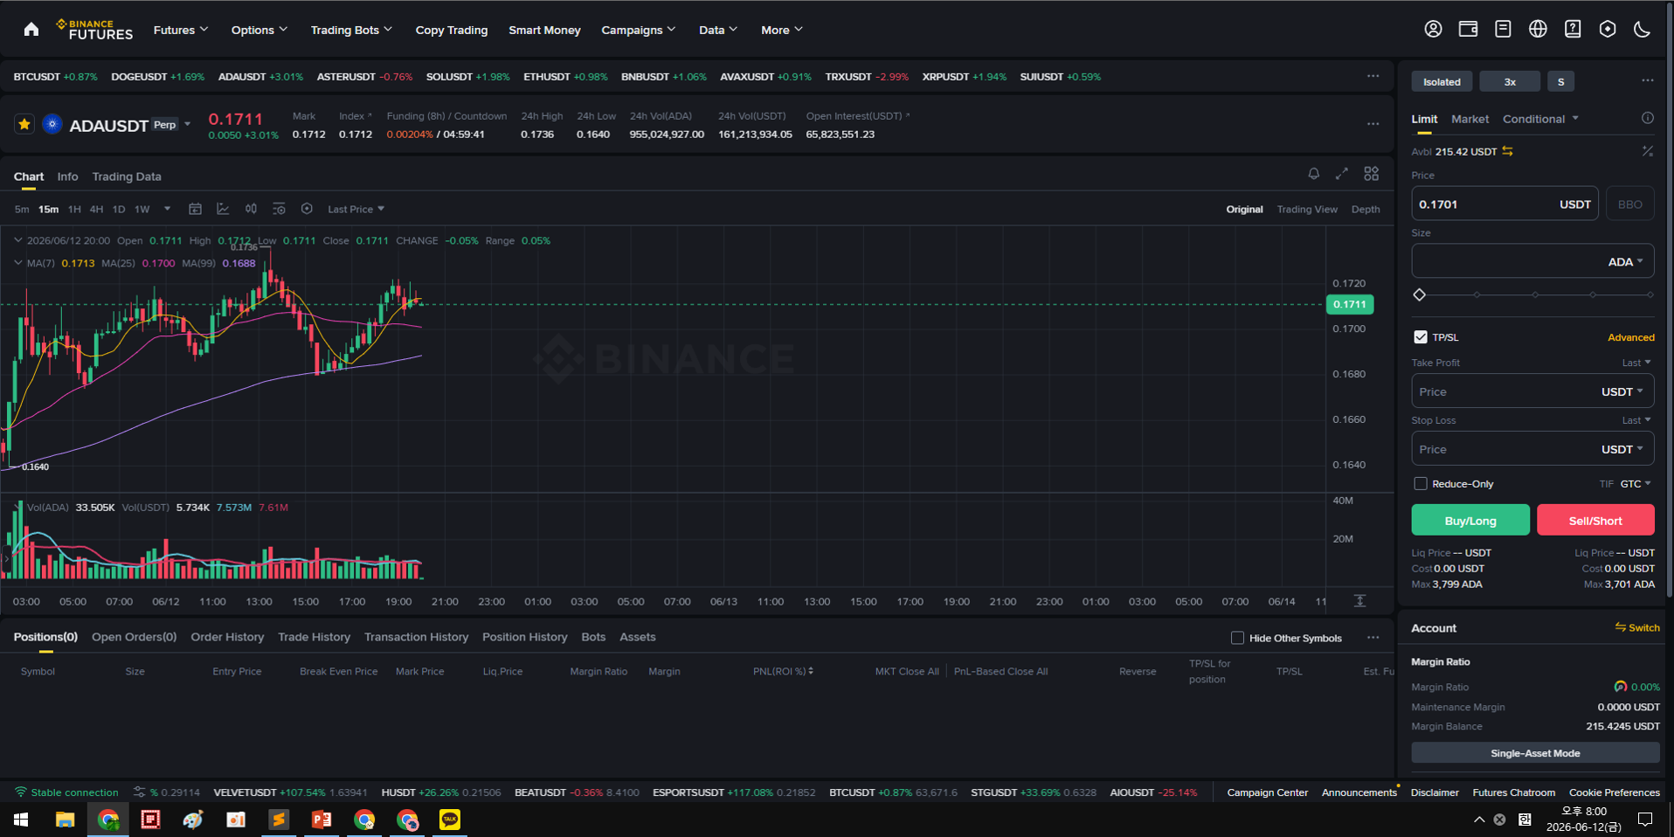
Task: Expand the Trading Bots menu
Action: pyautogui.click(x=351, y=30)
